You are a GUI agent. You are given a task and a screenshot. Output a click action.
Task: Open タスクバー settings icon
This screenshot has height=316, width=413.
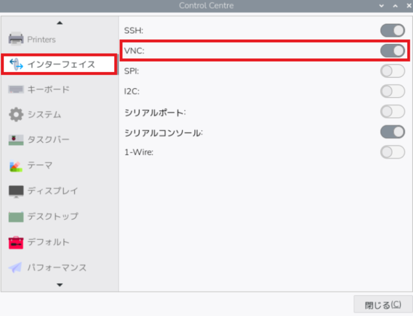[16, 140]
